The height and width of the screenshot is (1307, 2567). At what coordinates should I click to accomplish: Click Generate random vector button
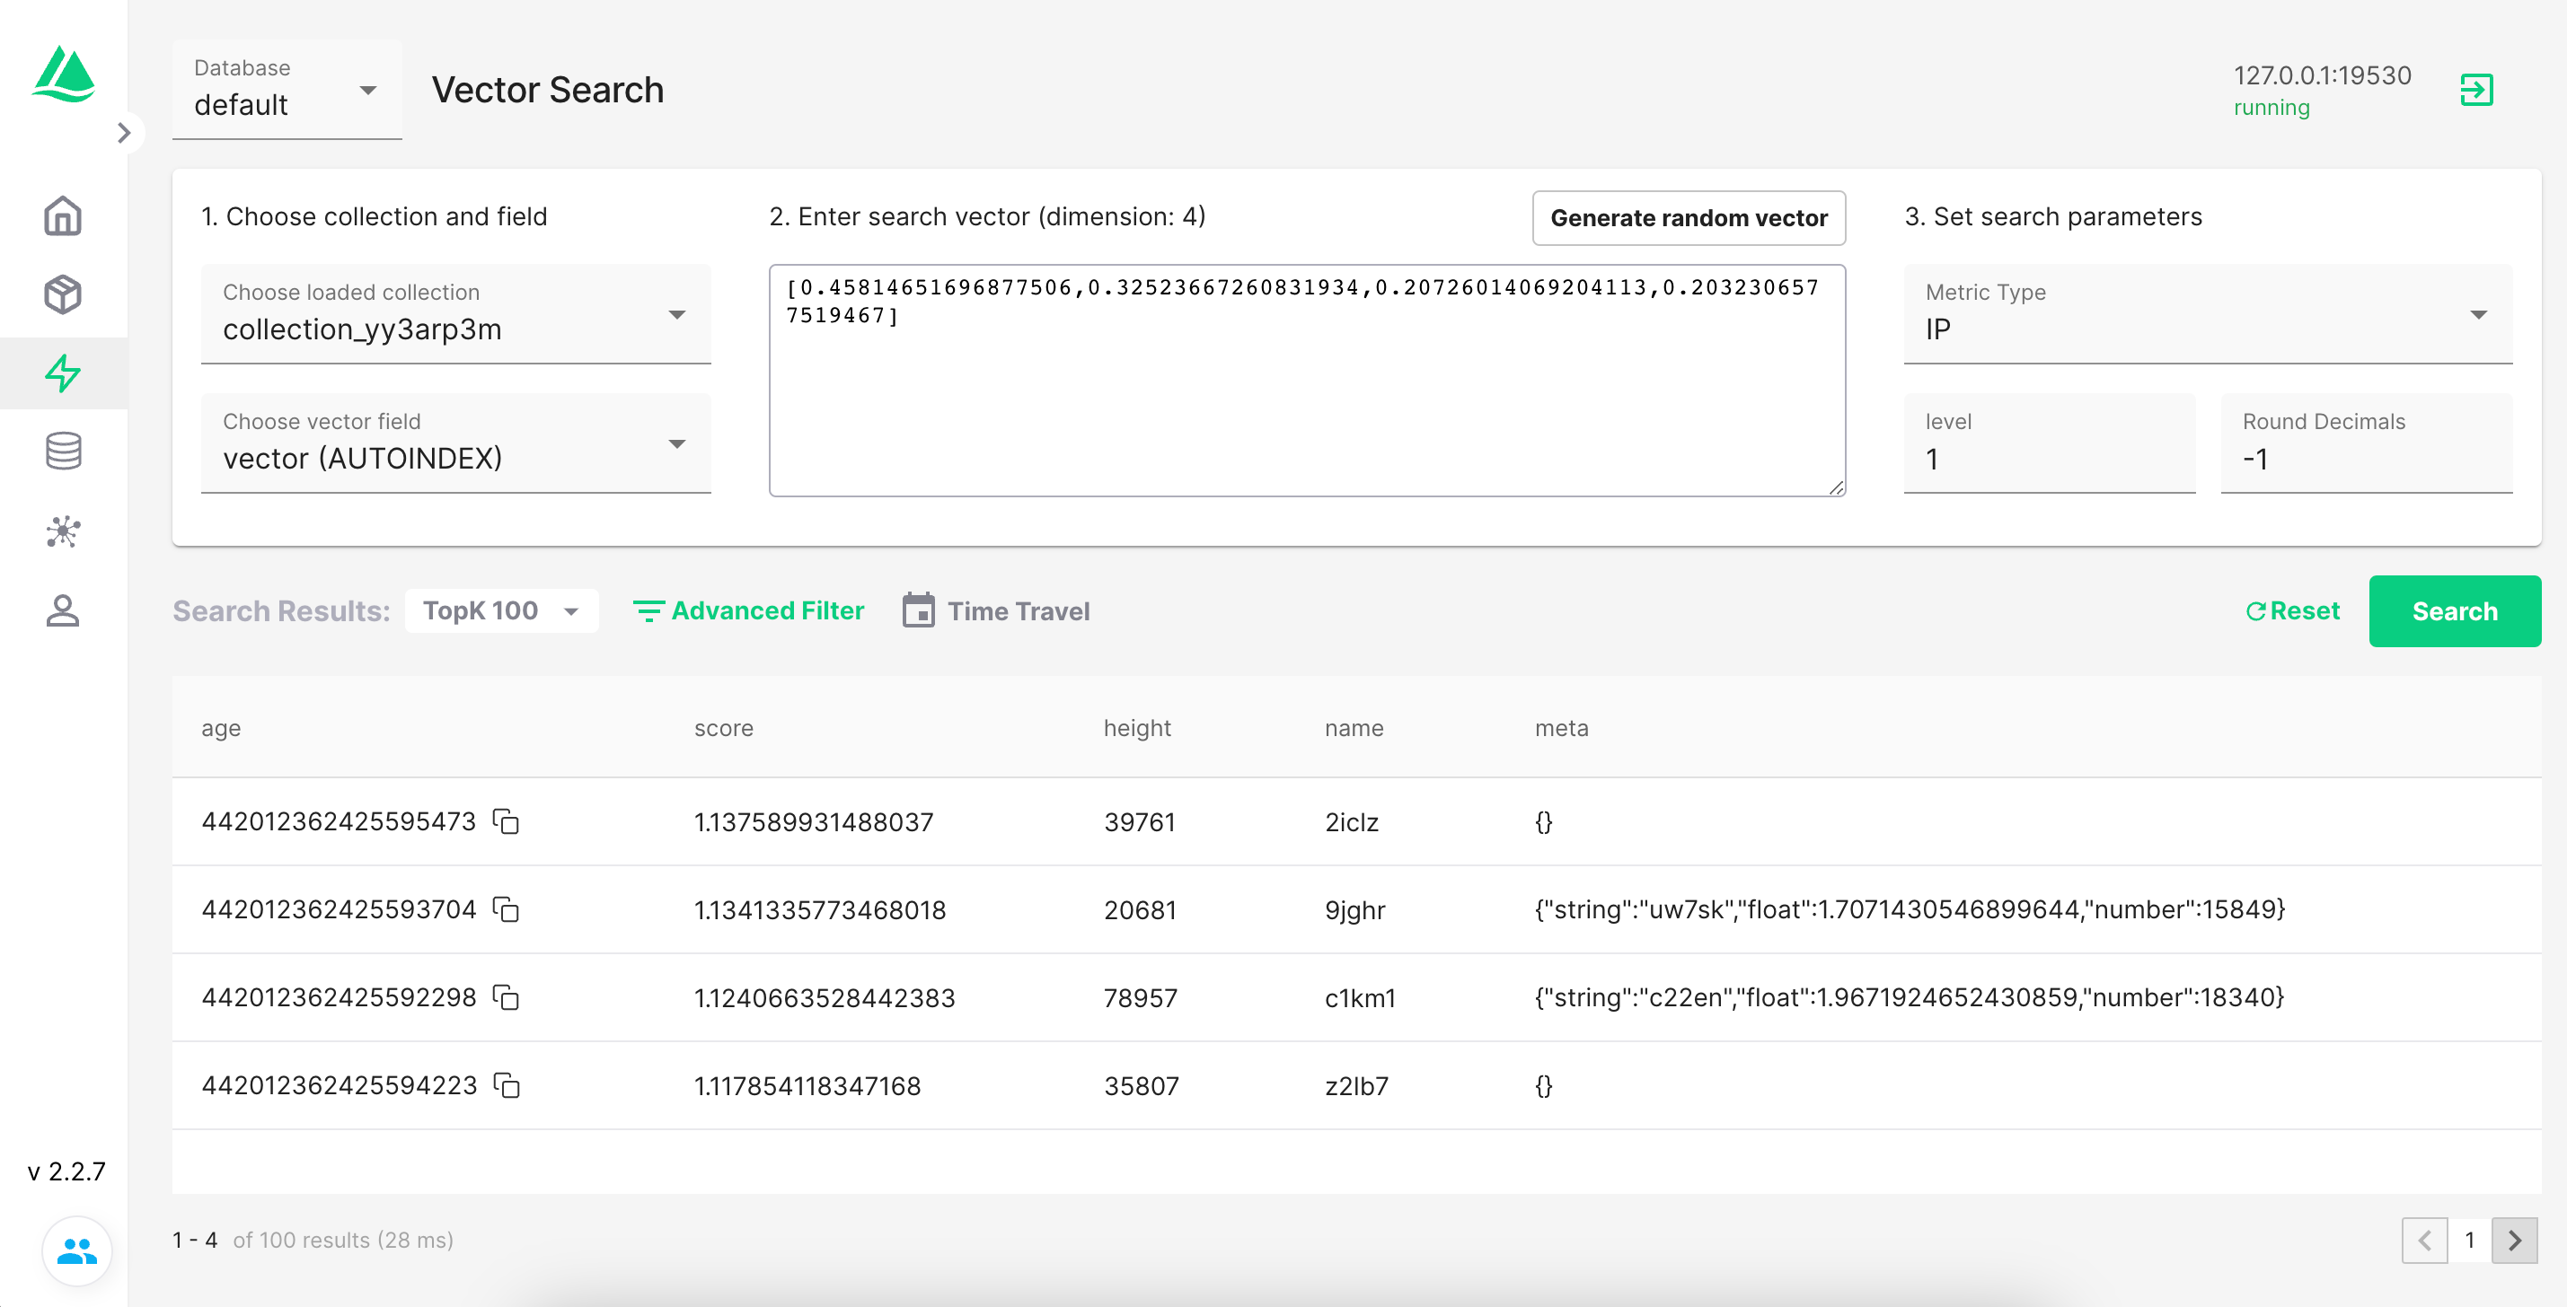(x=1688, y=217)
